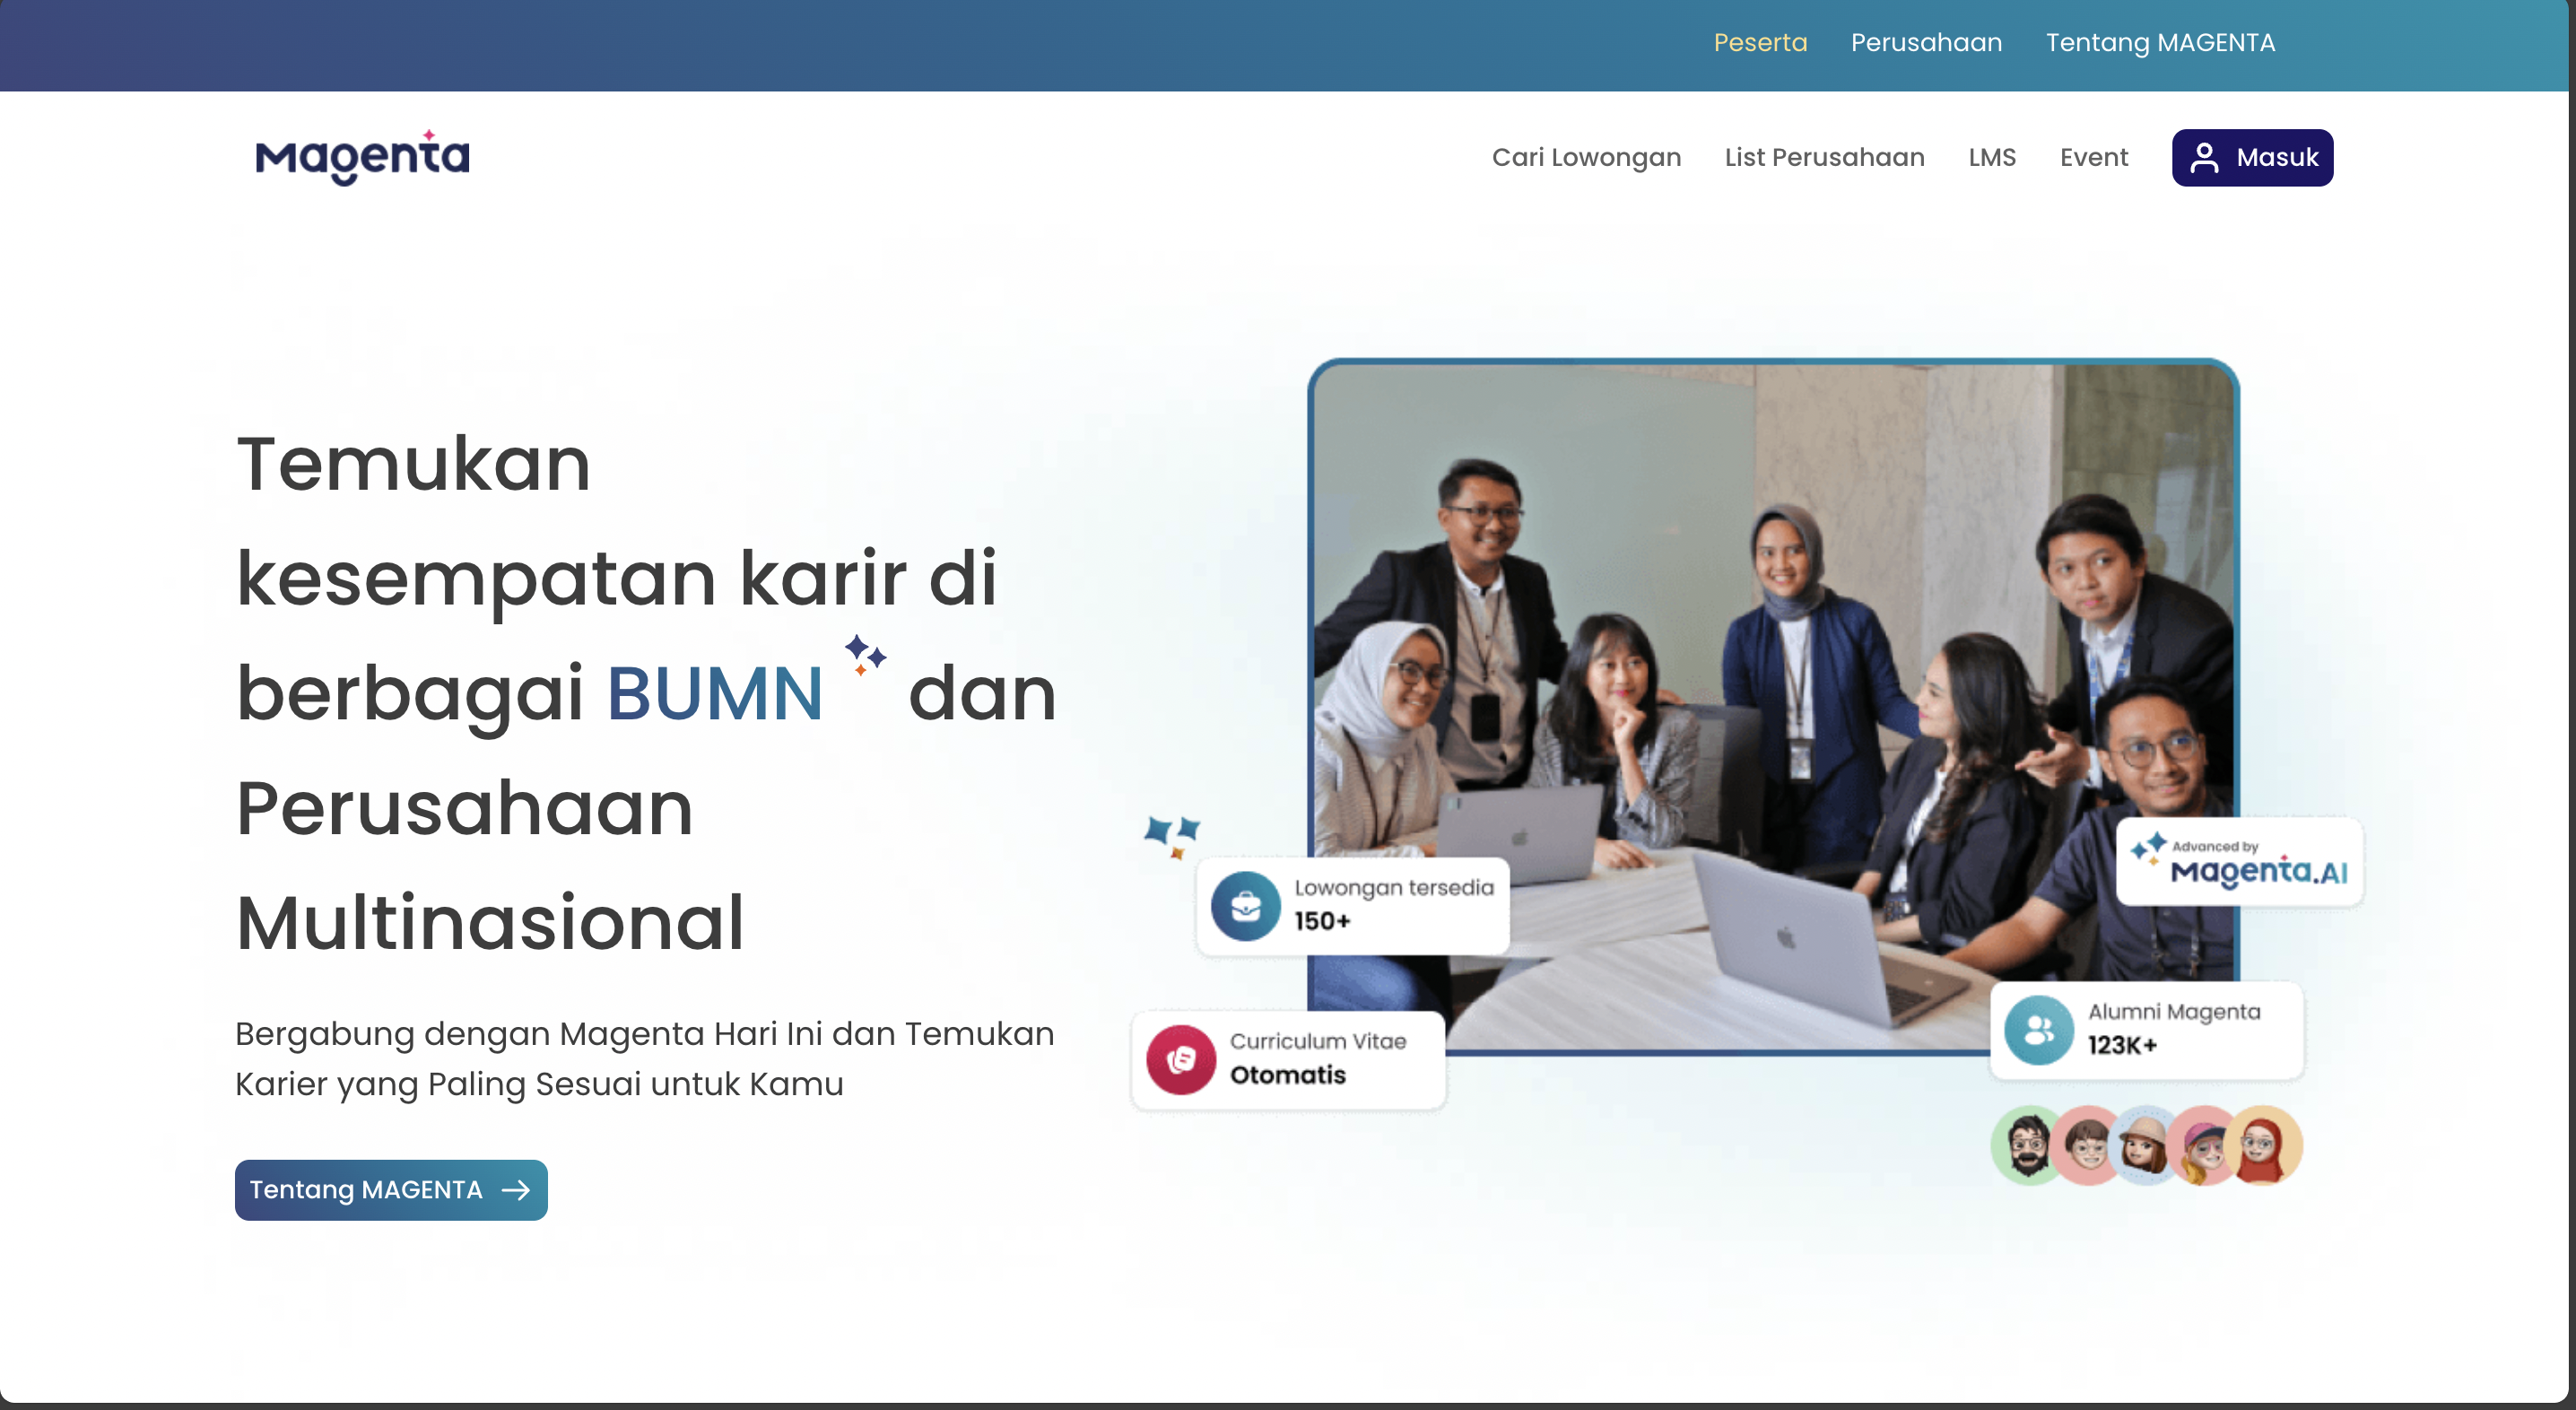The image size is (2576, 1410).
Task: Click the bearded man avatar with glasses
Action: tap(2028, 1145)
